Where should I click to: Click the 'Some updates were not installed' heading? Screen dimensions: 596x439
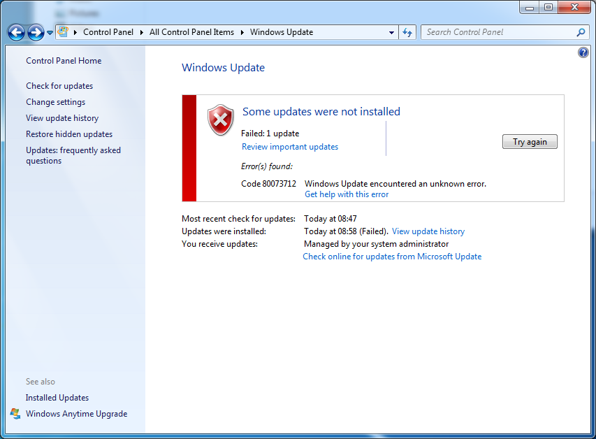321,111
